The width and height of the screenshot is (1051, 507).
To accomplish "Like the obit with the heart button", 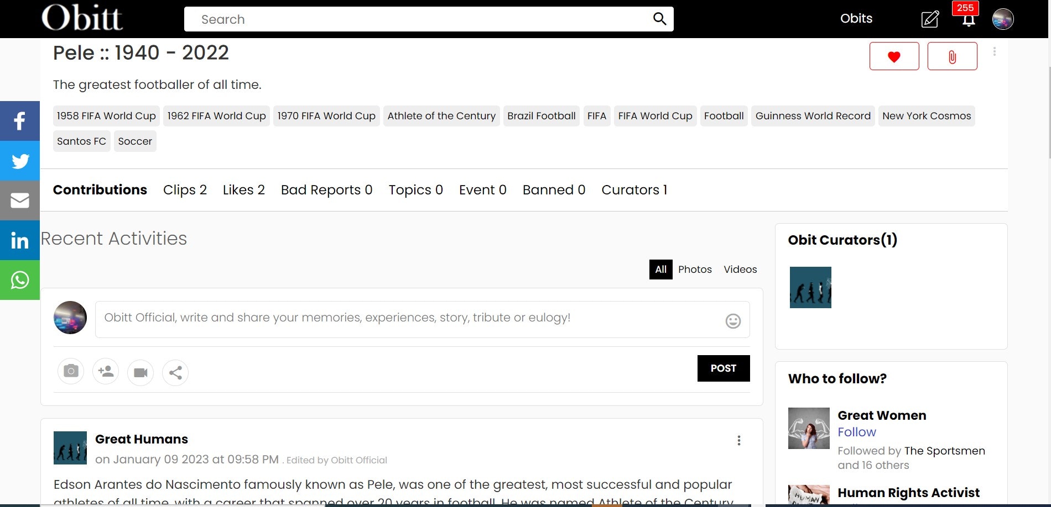I will 894,56.
